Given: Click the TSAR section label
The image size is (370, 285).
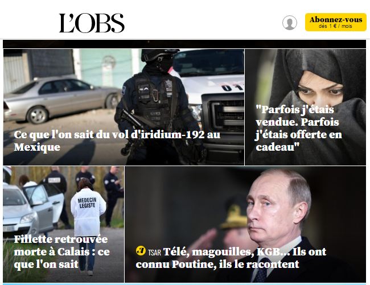Looking at the screenshot, I should click(154, 253).
